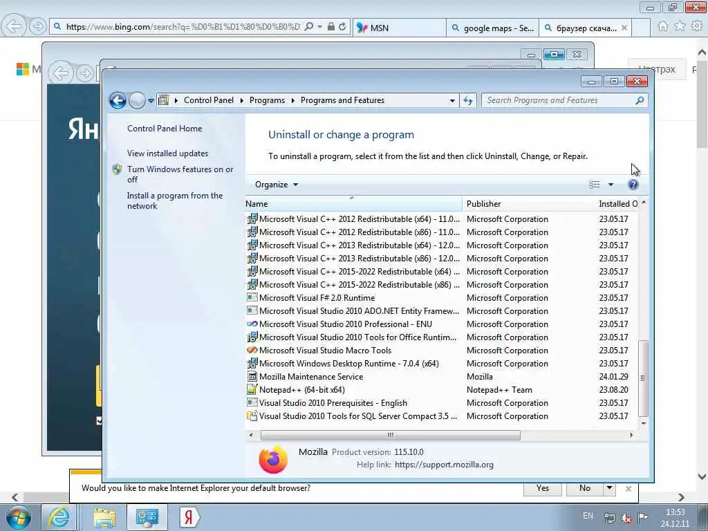Switch to the google maps tab in Internet Explorer
708x531 pixels.
point(492,28)
